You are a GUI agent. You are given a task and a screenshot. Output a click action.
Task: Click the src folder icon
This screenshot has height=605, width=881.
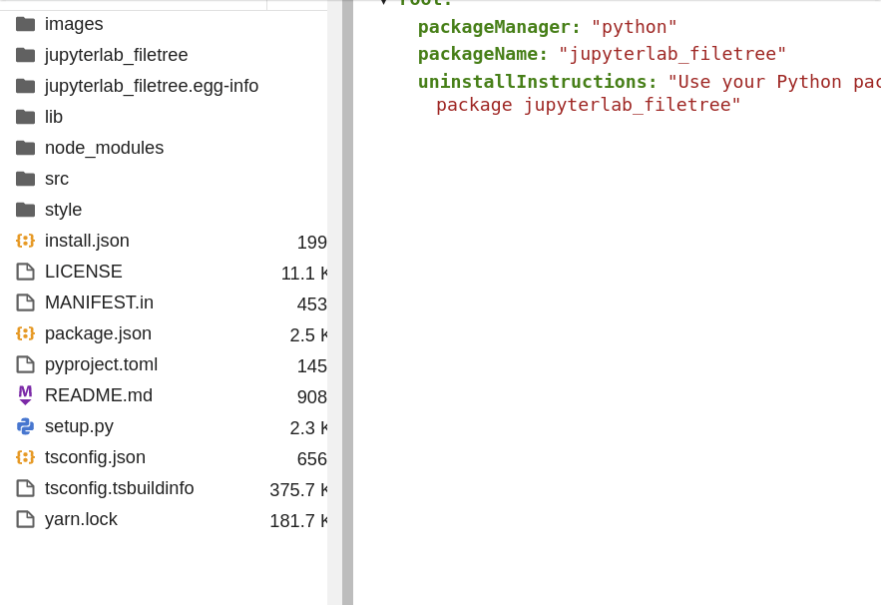[x=25, y=179]
